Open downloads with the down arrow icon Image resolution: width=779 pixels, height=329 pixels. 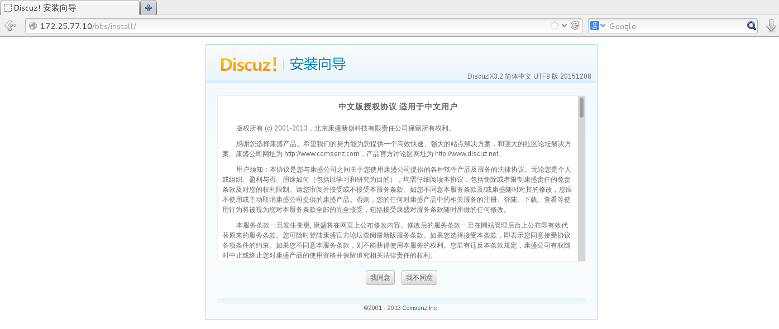771,26
